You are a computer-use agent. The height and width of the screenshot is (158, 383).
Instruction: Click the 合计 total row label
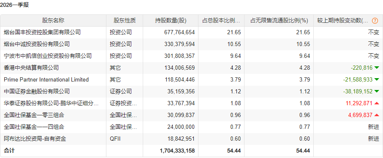(x=9, y=151)
